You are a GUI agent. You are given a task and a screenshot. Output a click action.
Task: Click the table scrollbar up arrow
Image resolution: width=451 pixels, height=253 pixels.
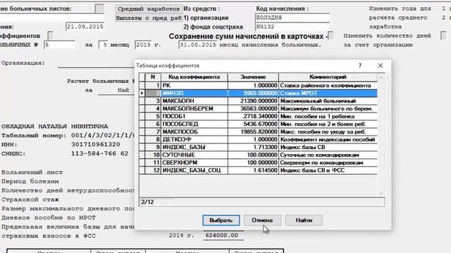(x=381, y=77)
